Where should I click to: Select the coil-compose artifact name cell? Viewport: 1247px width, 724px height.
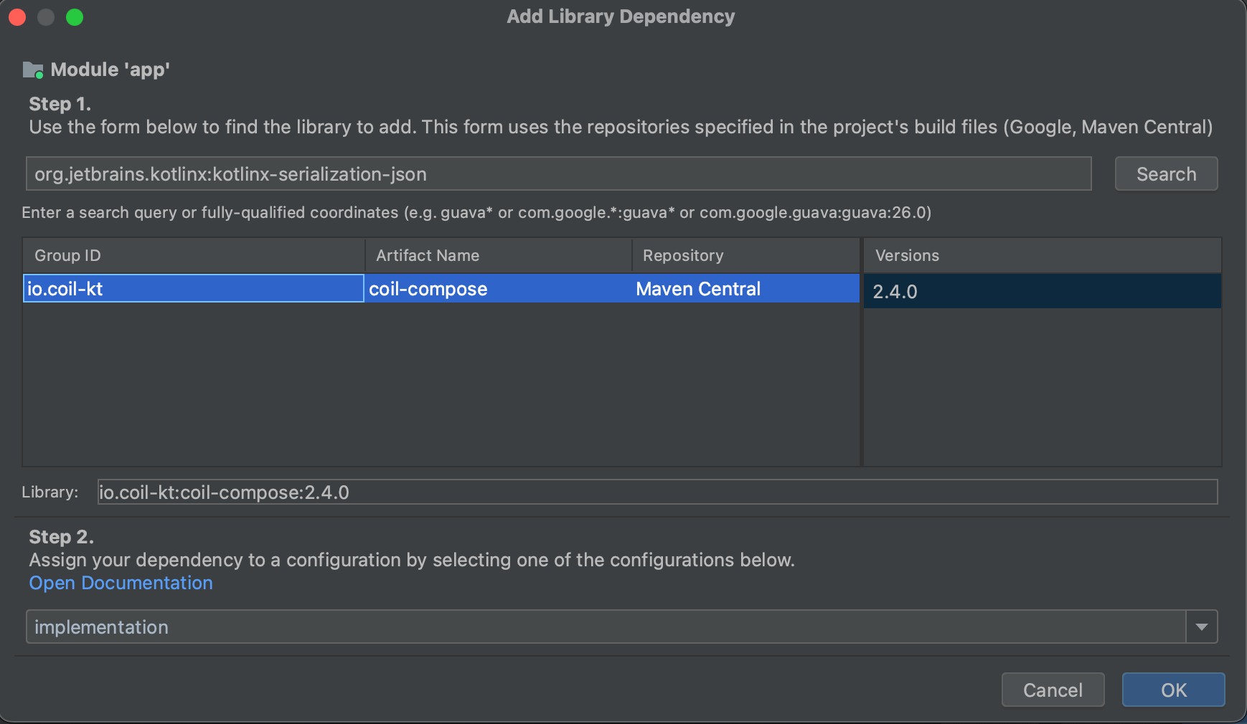pyautogui.click(x=498, y=288)
